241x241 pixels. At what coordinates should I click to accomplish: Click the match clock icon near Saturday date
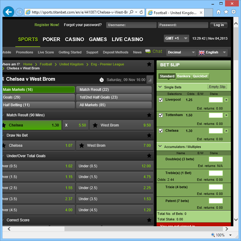pos(102,80)
